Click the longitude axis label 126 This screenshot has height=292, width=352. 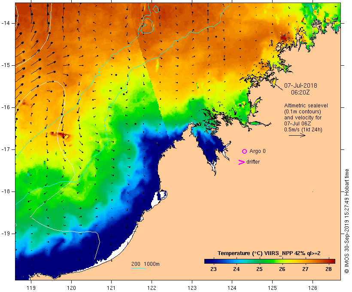tap(313, 288)
